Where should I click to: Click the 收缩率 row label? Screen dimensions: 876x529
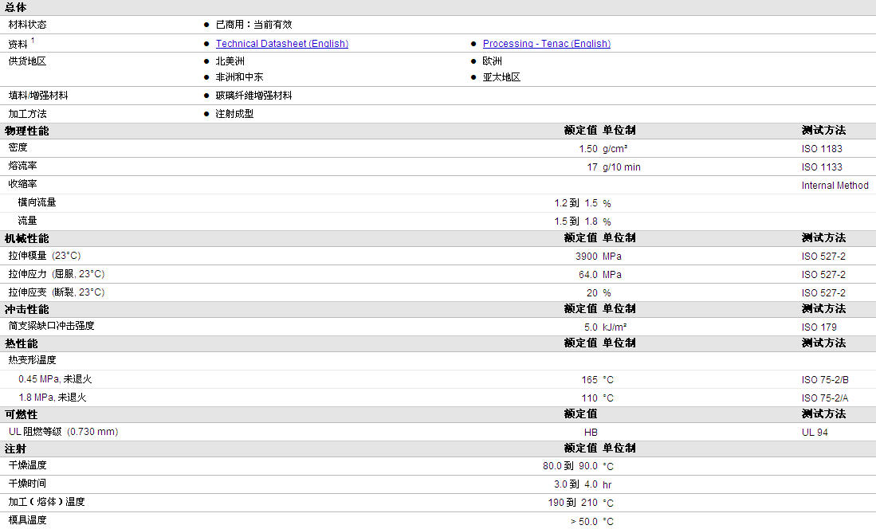(23, 184)
